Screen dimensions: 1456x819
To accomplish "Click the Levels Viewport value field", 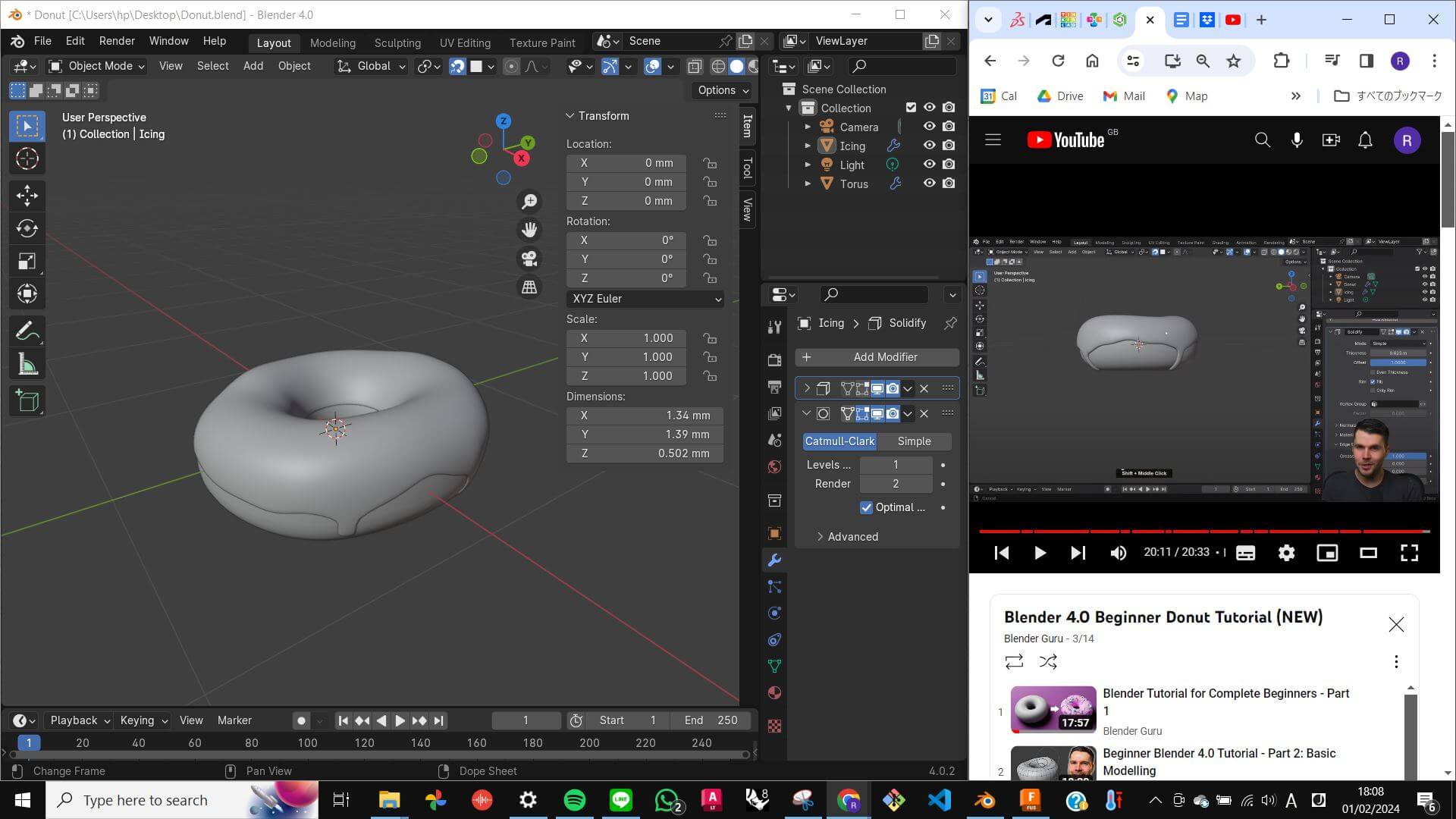I will pos(896,465).
